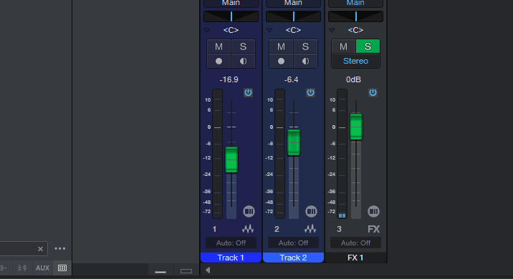
Task: Click the -6.4 volume value on Track 2
Action: [291, 79]
